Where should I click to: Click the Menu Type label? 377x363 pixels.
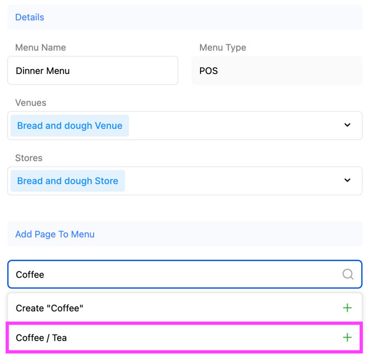[x=222, y=48]
